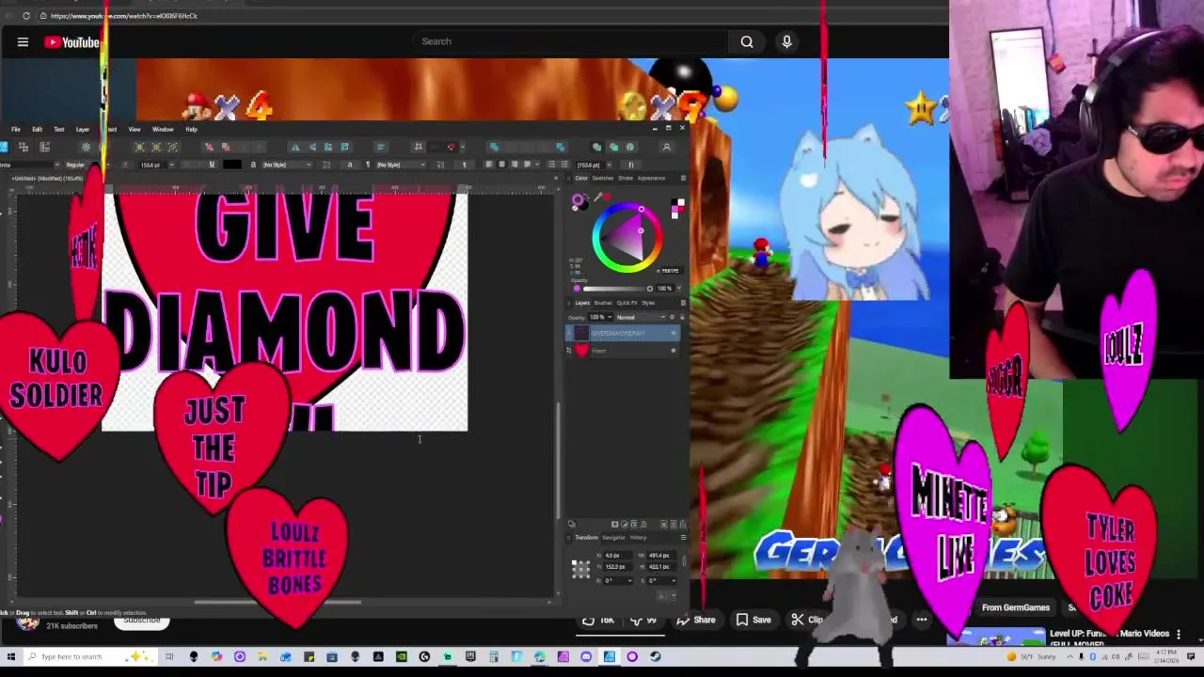The width and height of the screenshot is (1204, 677).
Task: Click the black text color swatch
Action: [232, 165]
